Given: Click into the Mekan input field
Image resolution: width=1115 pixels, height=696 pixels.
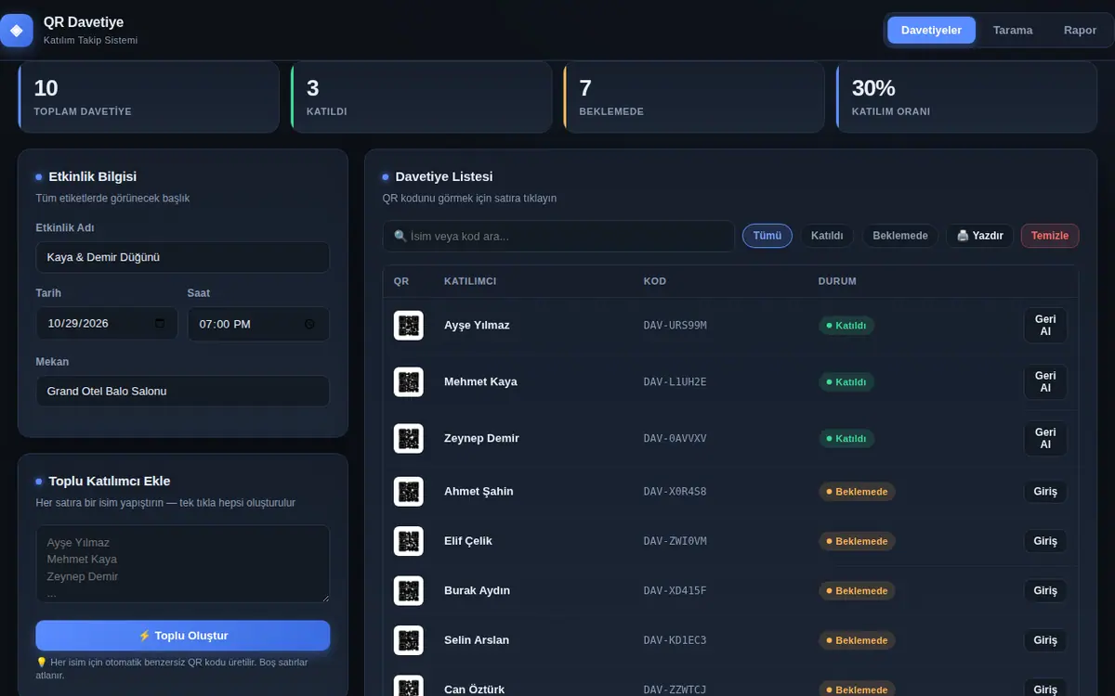Looking at the screenshot, I should click(183, 391).
